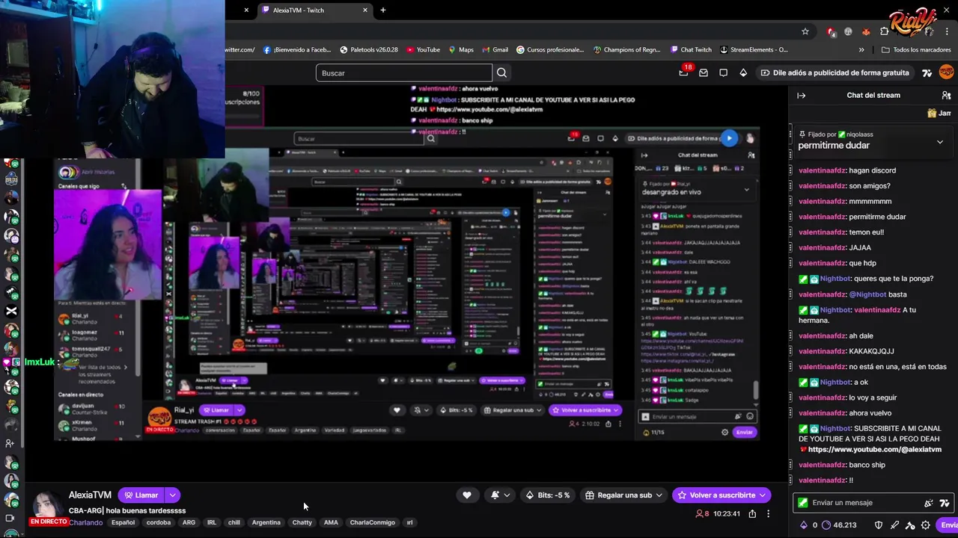Viewport: 958px width, 538px height.
Task: Open the chat bubble icon in the top navigation
Action: coord(723,72)
